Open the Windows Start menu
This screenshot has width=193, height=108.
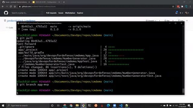pyautogui.click(x=3, y=105)
